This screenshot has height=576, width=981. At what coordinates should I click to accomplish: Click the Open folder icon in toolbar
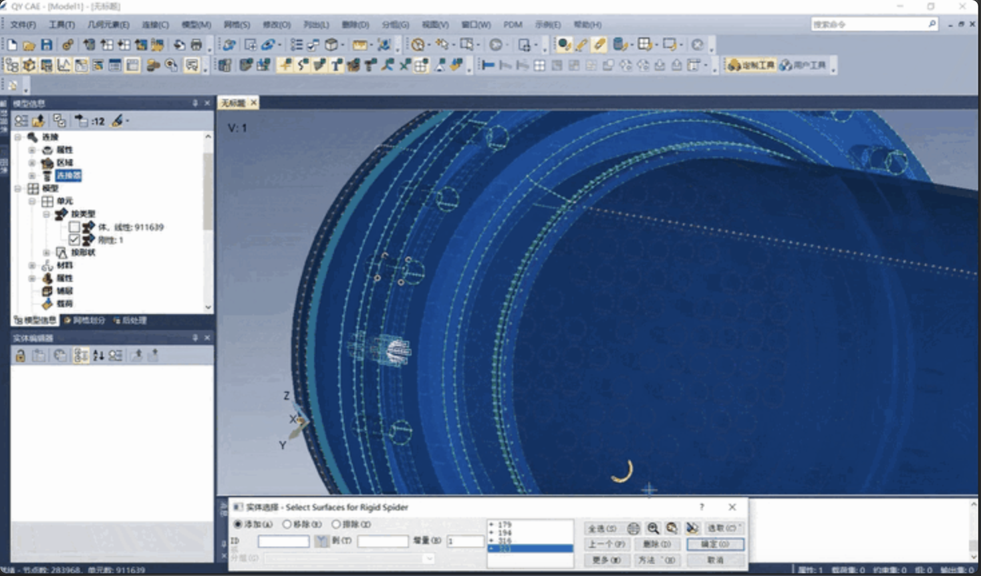pyautogui.click(x=29, y=45)
